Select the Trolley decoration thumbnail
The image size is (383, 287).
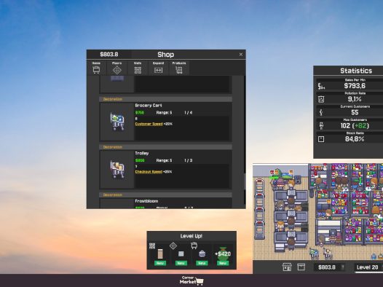click(117, 170)
